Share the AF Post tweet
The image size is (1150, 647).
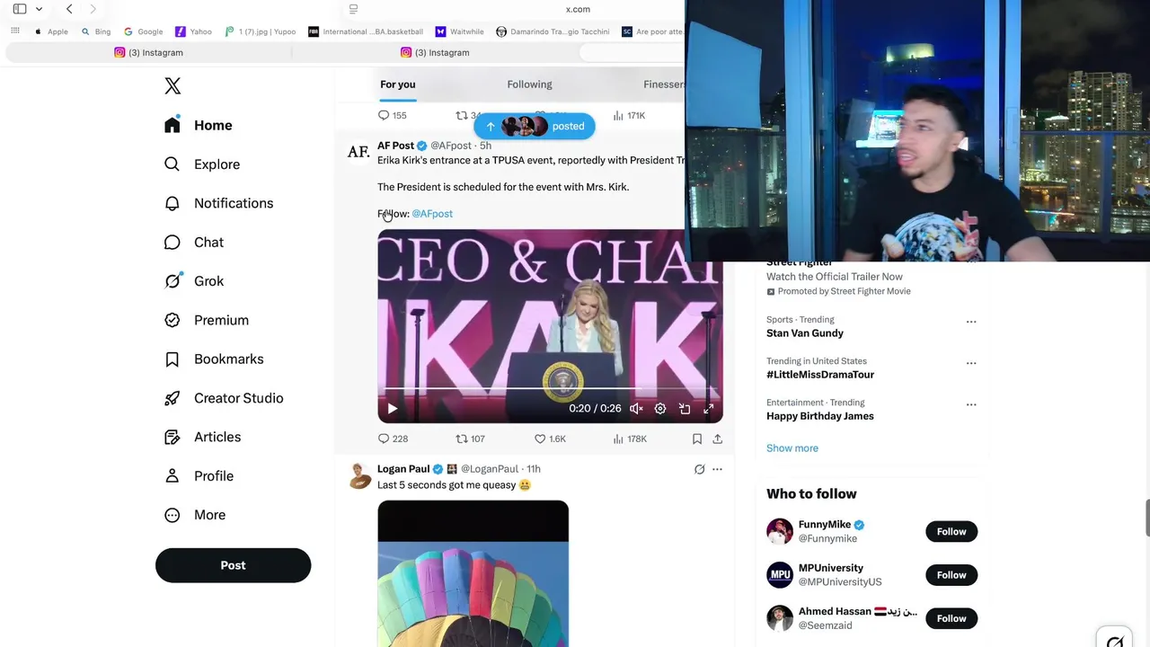[717, 439]
